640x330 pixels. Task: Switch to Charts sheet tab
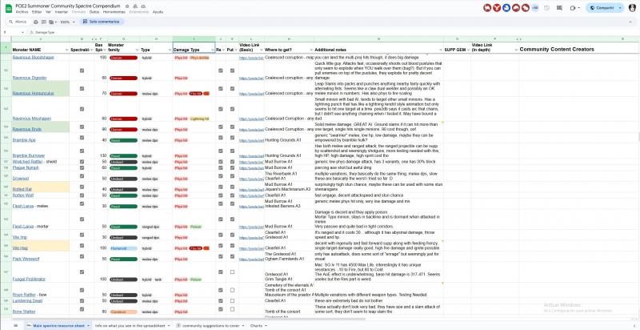(256, 325)
